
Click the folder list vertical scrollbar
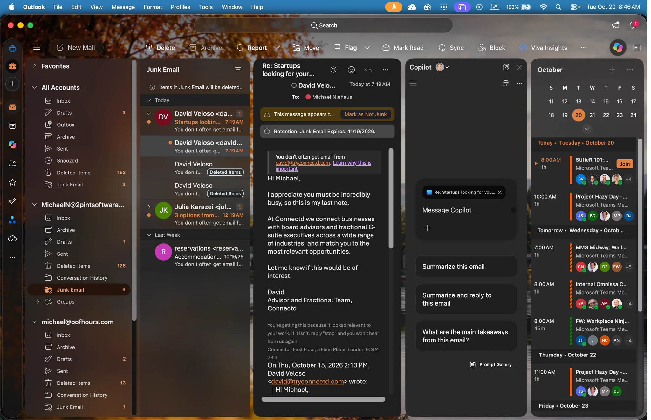click(x=134, y=191)
